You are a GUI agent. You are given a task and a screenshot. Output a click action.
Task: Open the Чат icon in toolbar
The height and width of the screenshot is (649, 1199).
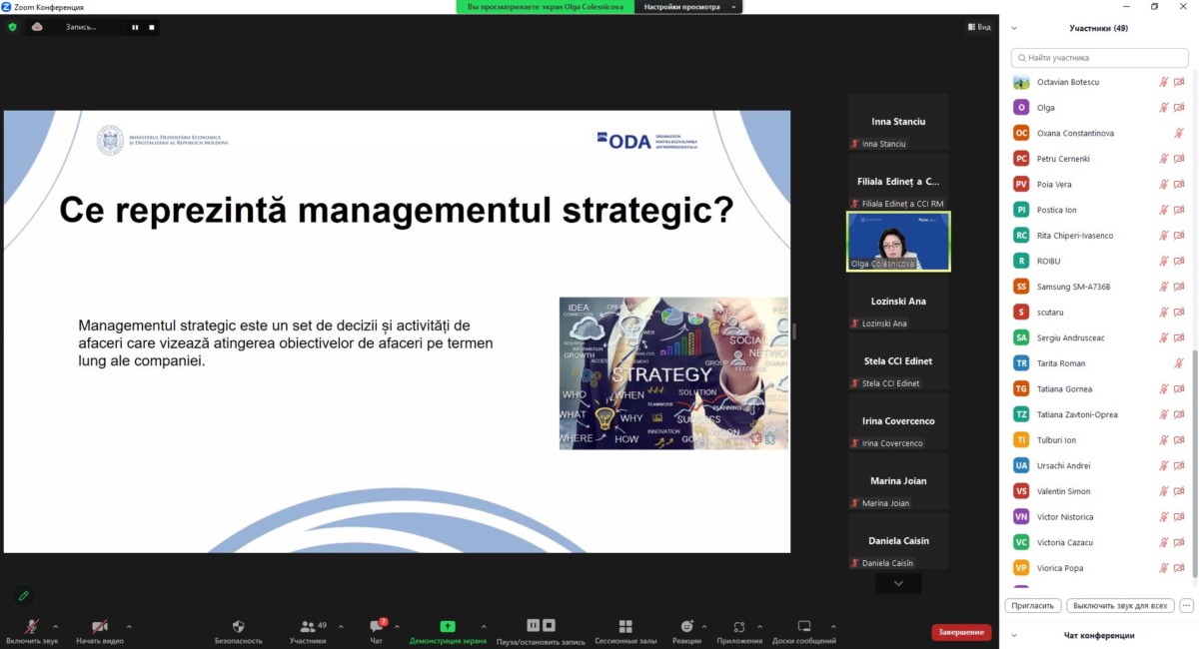377,626
